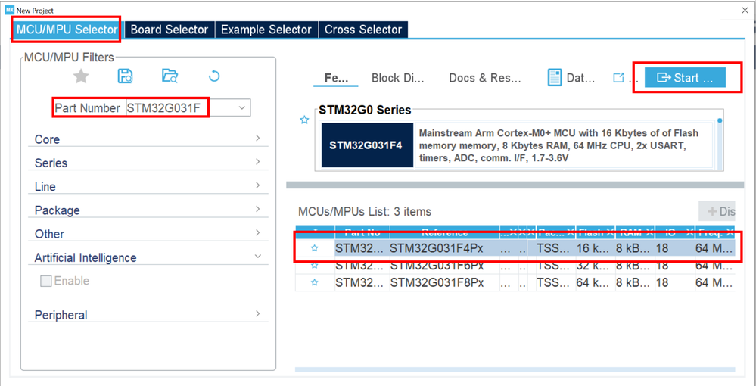Click the load saved search folder icon
Viewport: 756px width, 386px height.
[170, 76]
